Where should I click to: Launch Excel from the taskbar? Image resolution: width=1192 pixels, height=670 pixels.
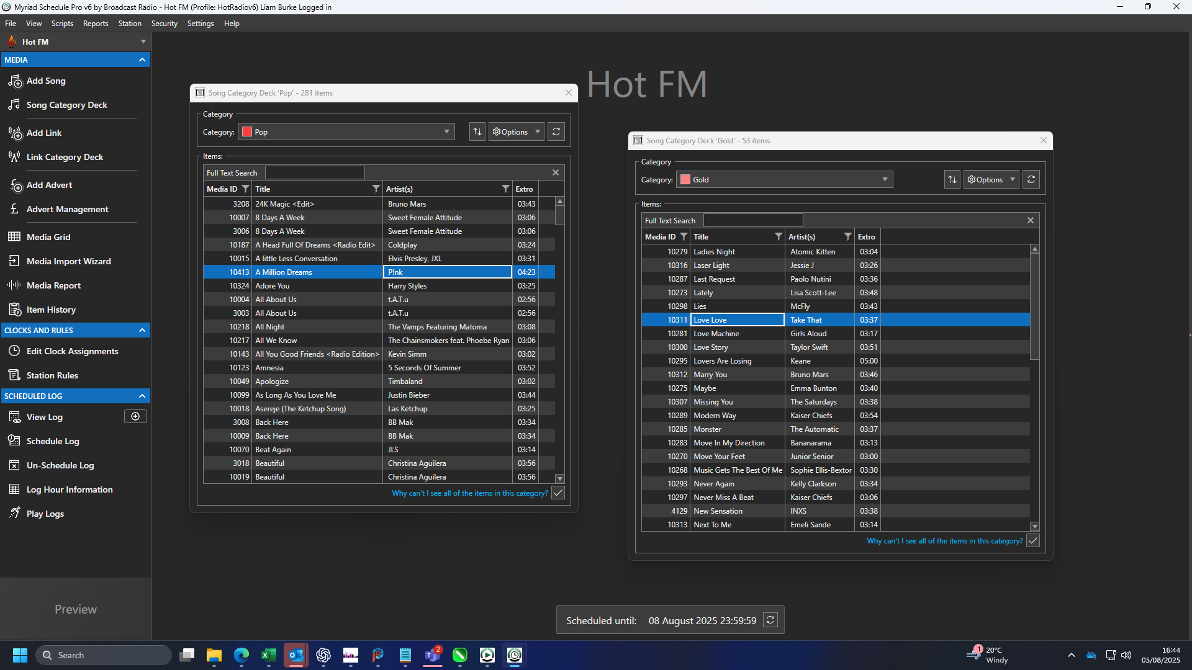click(268, 654)
